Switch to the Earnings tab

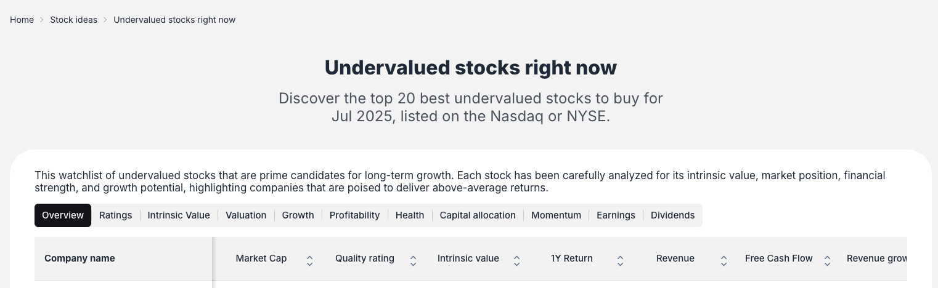[616, 215]
